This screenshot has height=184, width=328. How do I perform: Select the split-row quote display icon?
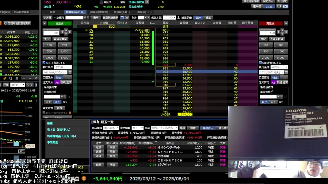(127, 18)
